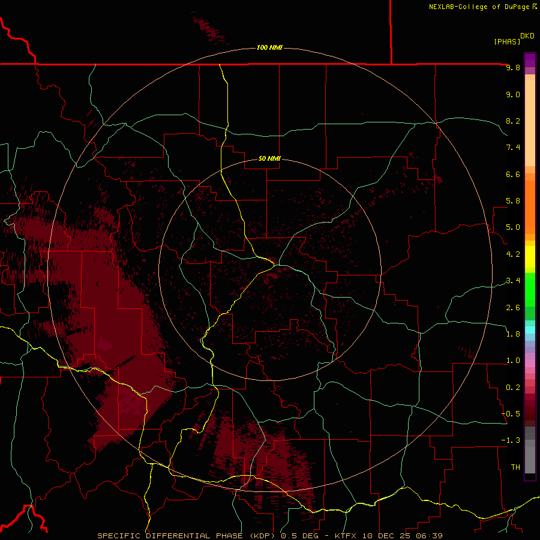Click the 50 NMI range ring label

click(x=269, y=159)
